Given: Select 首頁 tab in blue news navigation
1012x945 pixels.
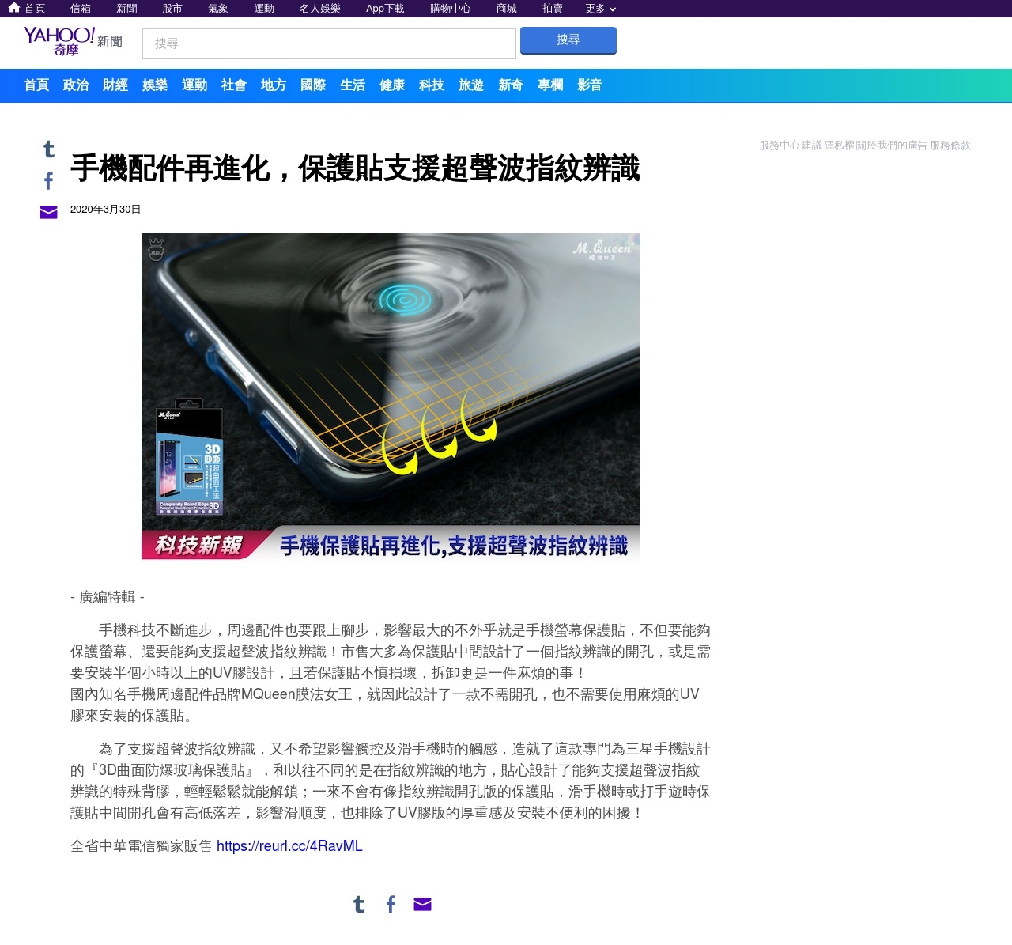Looking at the screenshot, I should tap(36, 85).
